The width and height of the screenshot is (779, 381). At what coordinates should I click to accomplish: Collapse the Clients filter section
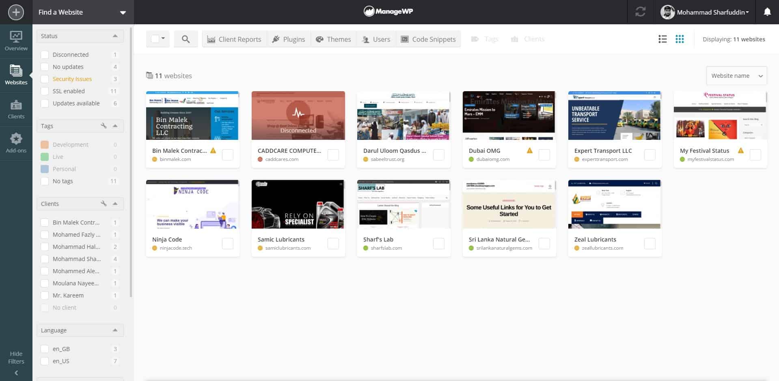[x=115, y=203]
